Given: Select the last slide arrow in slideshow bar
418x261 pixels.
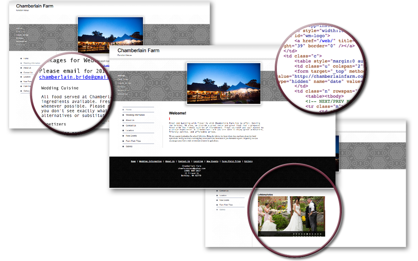Looking at the screenshot, I should pos(321,234).
